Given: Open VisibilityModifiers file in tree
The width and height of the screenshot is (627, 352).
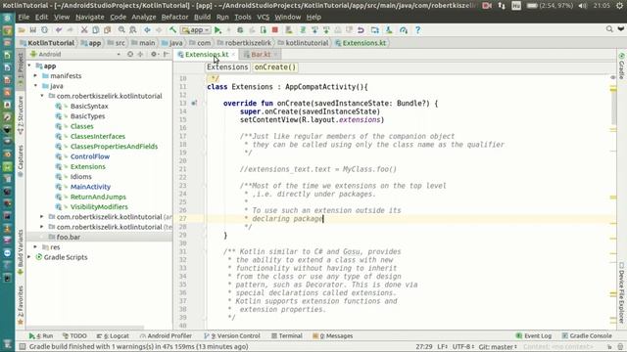Looking at the screenshot, I should point(99,206).
